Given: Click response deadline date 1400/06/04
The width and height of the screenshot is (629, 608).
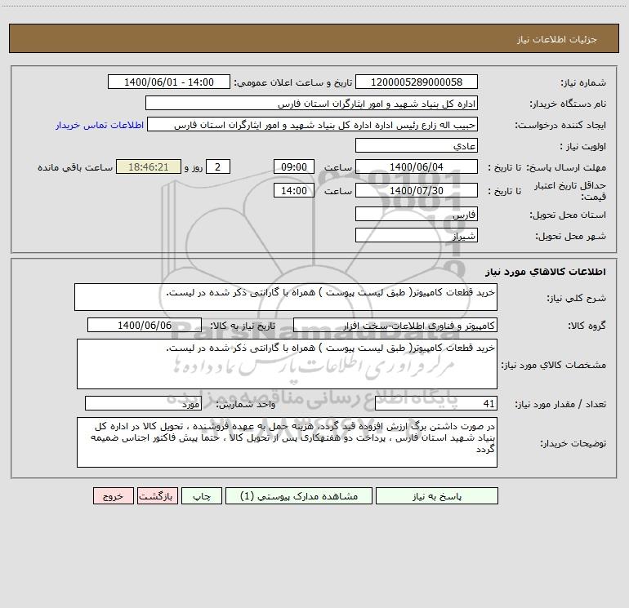Looking at the screenshot, I should 417,166.
